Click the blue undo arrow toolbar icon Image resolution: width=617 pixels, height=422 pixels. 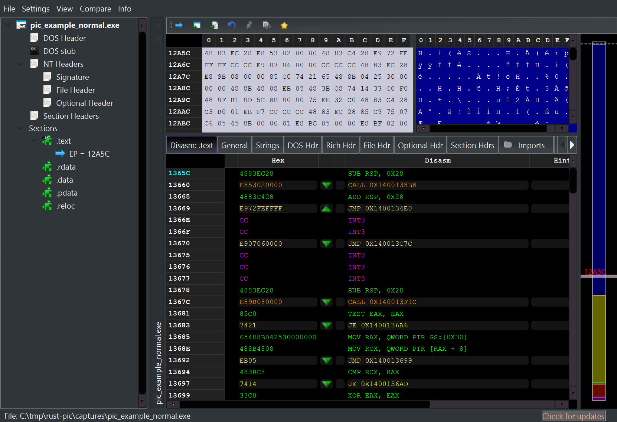[232, 25]
